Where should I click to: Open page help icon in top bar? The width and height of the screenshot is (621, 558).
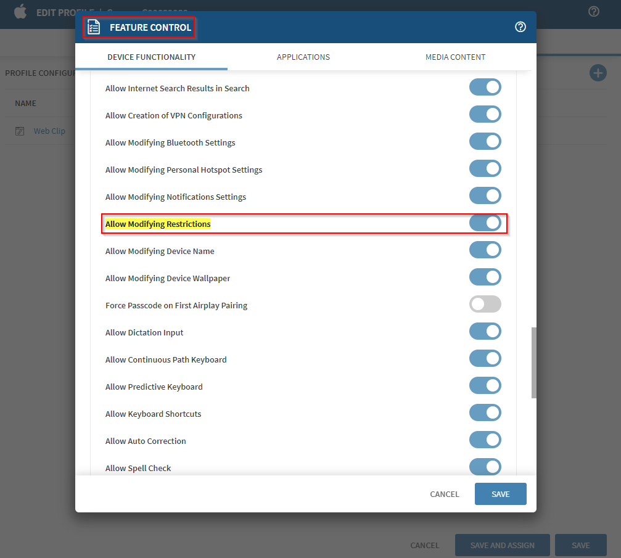tap(594, 12)
